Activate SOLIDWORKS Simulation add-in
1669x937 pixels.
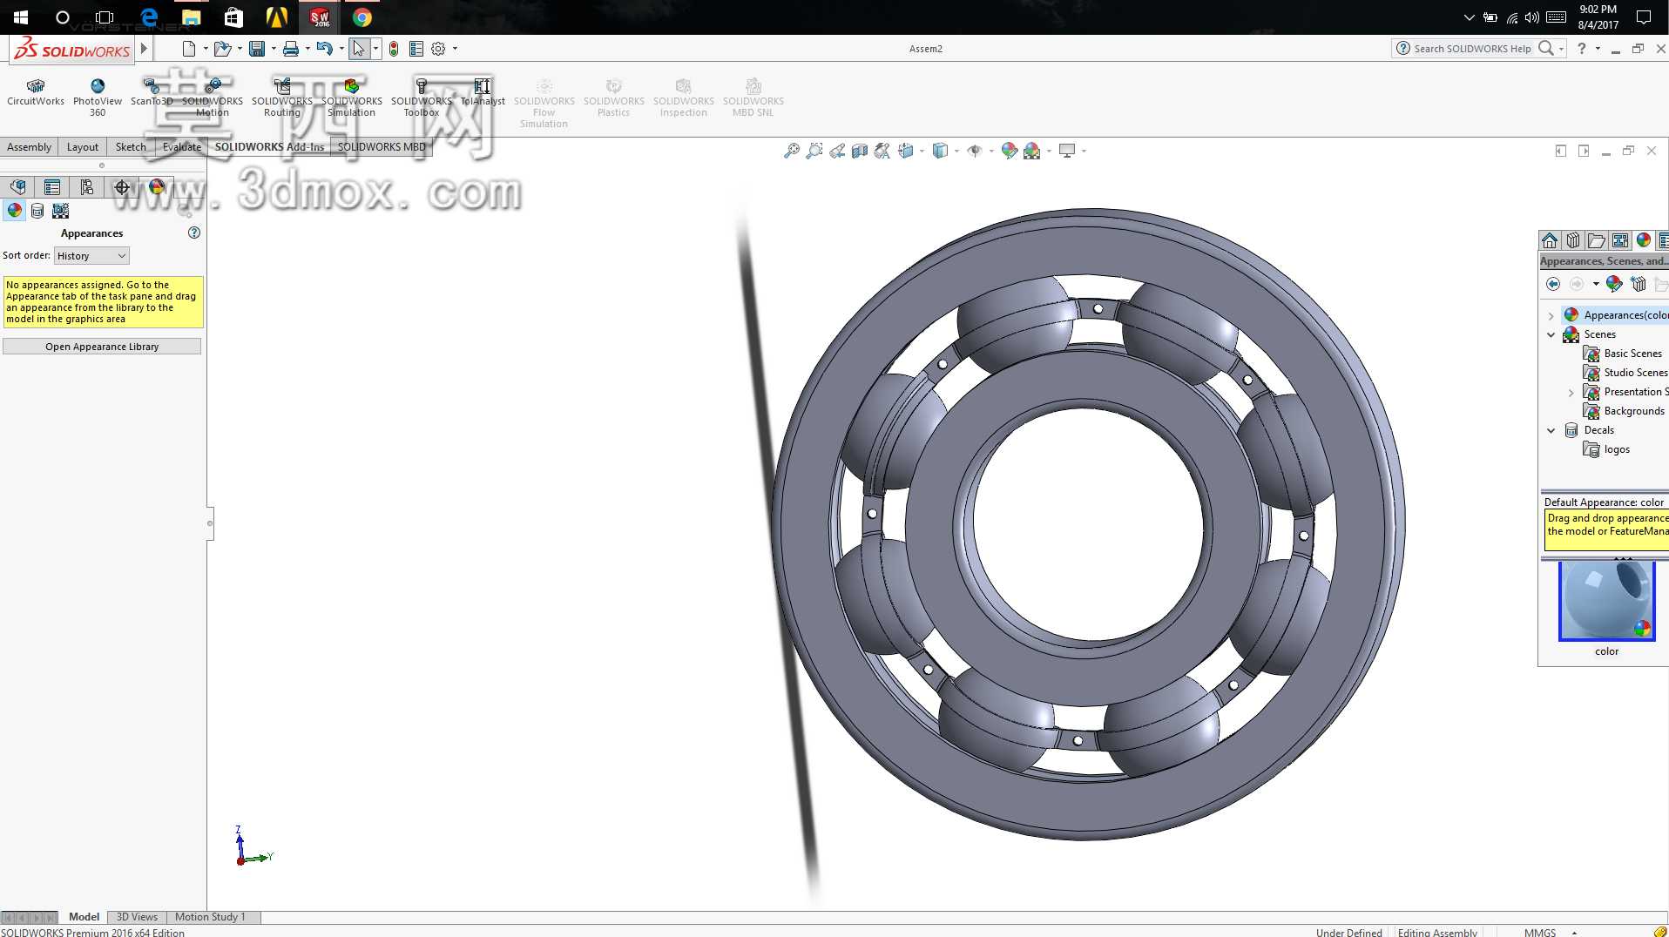pyautogui.click(x=352, y=98)
